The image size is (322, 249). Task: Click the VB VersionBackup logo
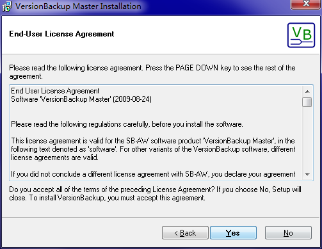[x=301, y=35]
